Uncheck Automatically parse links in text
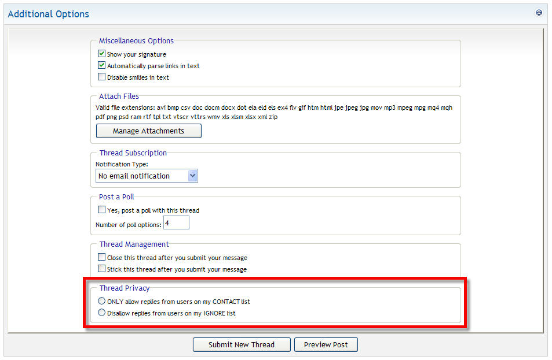Image resolution: width=552 pixels, height=360 pixels. click(101, 65)
